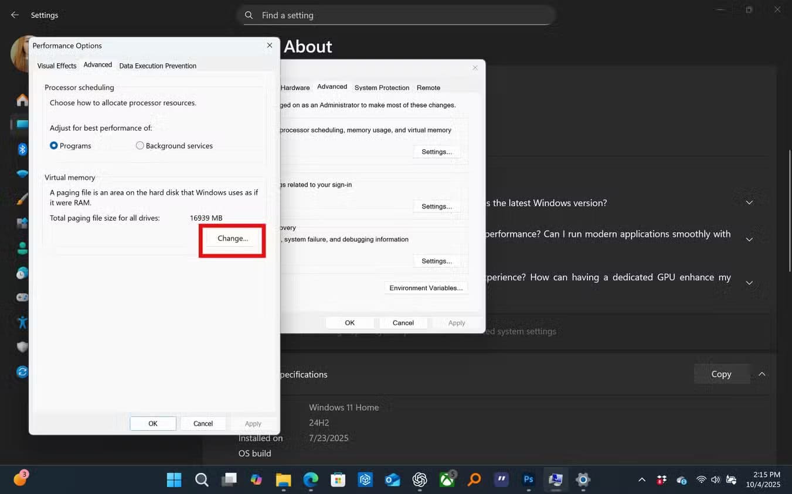The width and height of the screenshot is (792, 494).
Task: Click the Change... virtual memory button
Action: [x=233, y=238]
